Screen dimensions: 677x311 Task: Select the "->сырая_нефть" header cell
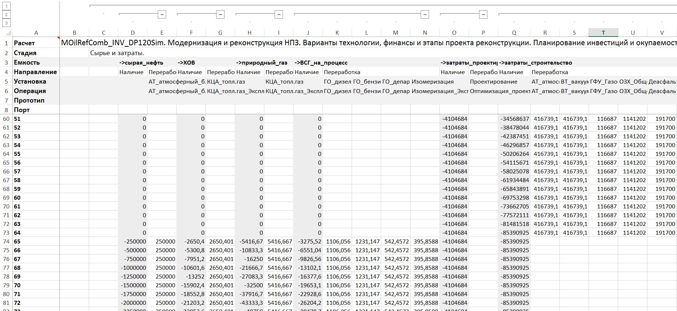click(x=141, y=63)
